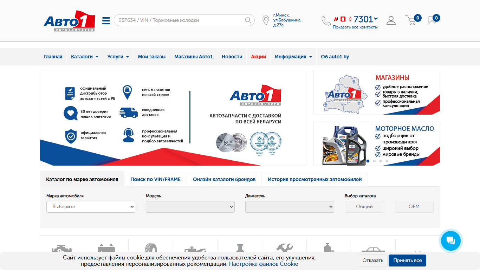
Task: Select the fourth carousel dot
Action: point(387,161)
